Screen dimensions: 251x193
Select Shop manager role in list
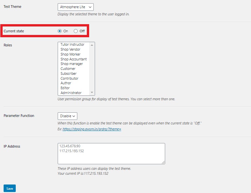point(72,64)
